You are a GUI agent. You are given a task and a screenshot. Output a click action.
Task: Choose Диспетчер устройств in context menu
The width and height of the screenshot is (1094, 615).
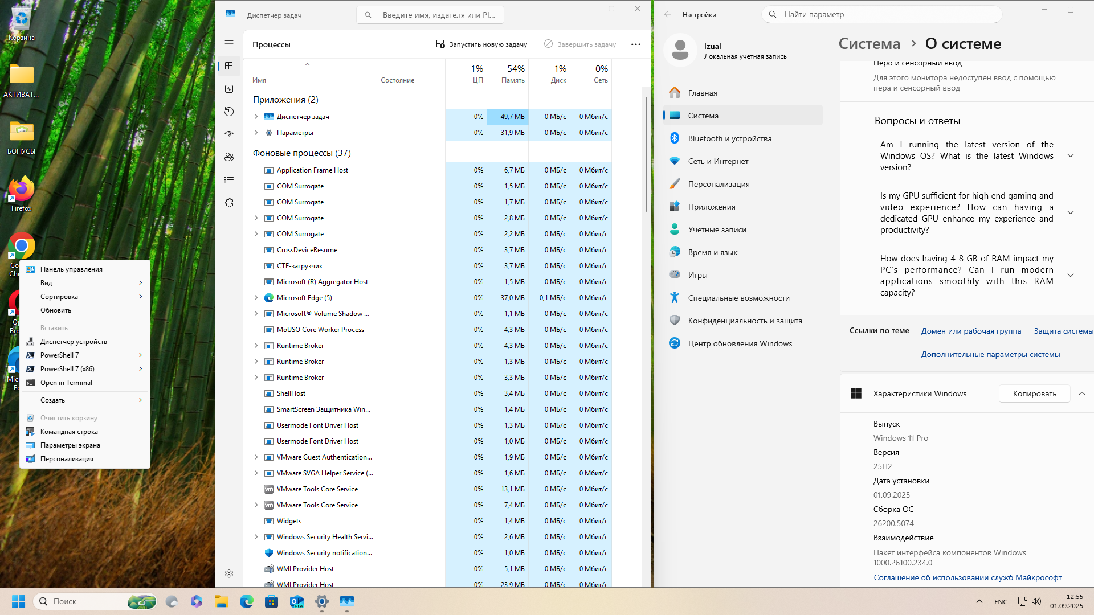click(x=85, y=342)
